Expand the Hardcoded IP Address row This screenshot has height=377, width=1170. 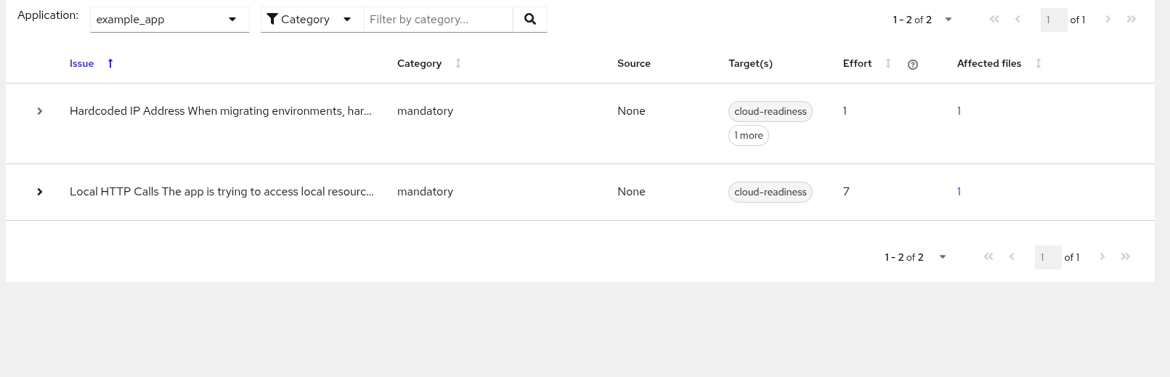40,111
